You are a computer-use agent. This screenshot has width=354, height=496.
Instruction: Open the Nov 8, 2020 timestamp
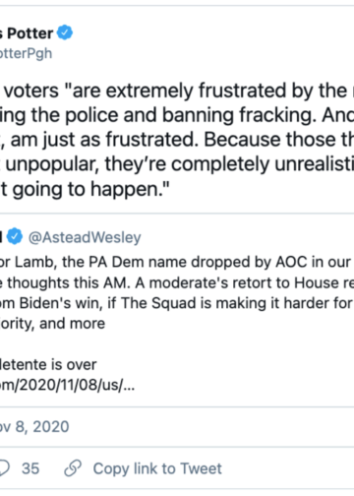pos(34,427)
